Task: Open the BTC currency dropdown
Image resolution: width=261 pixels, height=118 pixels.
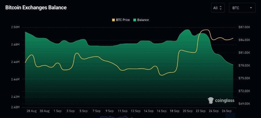Action: [x=242, y=8]
